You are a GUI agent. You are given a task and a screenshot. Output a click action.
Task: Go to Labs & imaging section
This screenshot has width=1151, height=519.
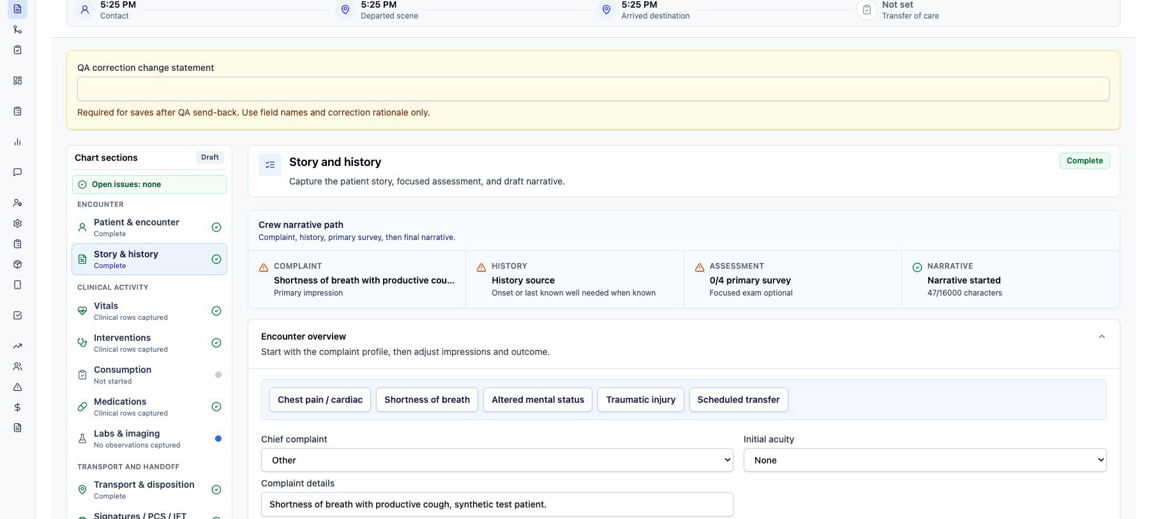pyautogui.click(x=149, y=439)
